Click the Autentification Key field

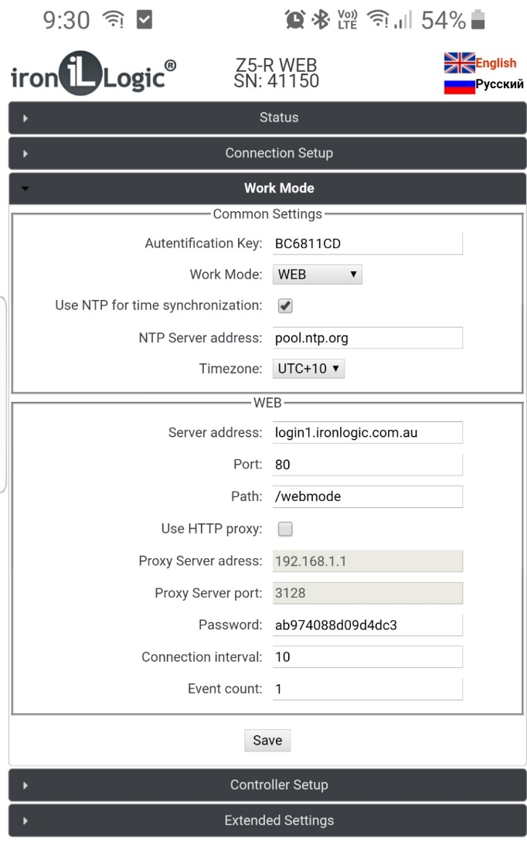(367, 244)
